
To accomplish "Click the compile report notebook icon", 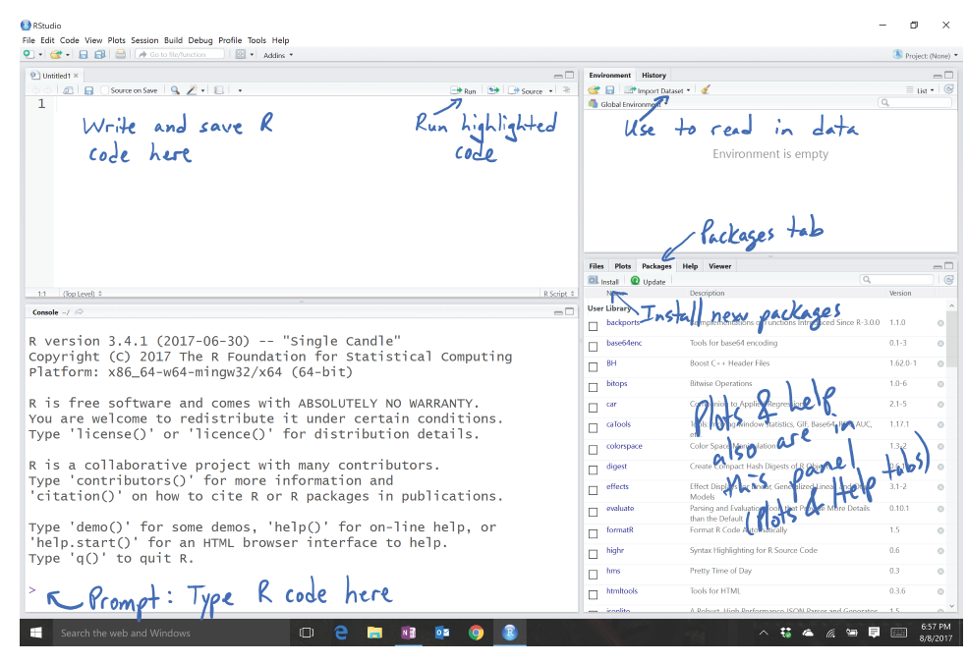I will click(x=218, y=90).
